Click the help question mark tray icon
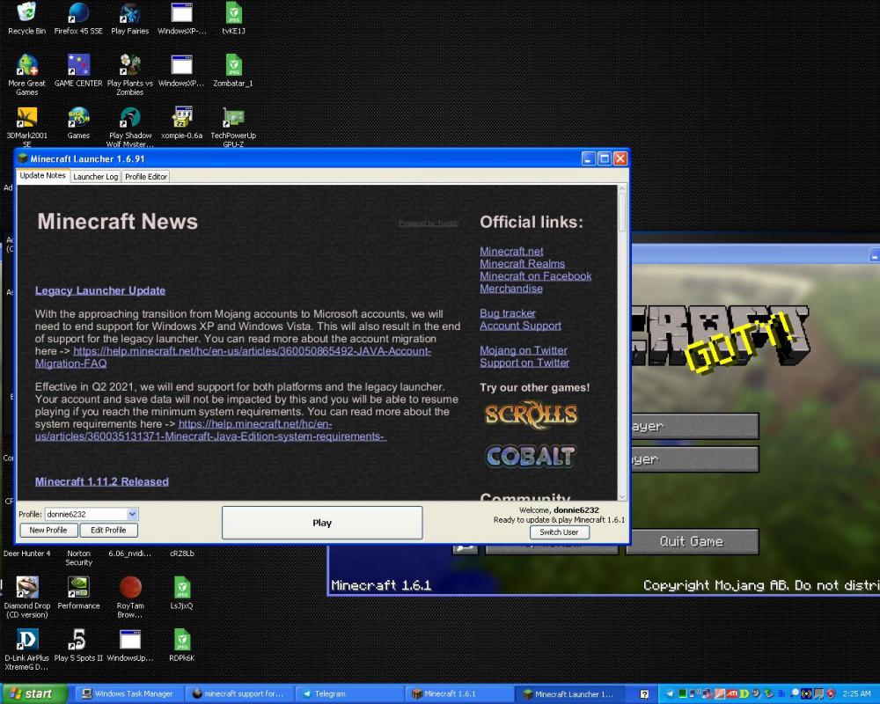Screen dimensions: 880x704 [x=645, y=694]
